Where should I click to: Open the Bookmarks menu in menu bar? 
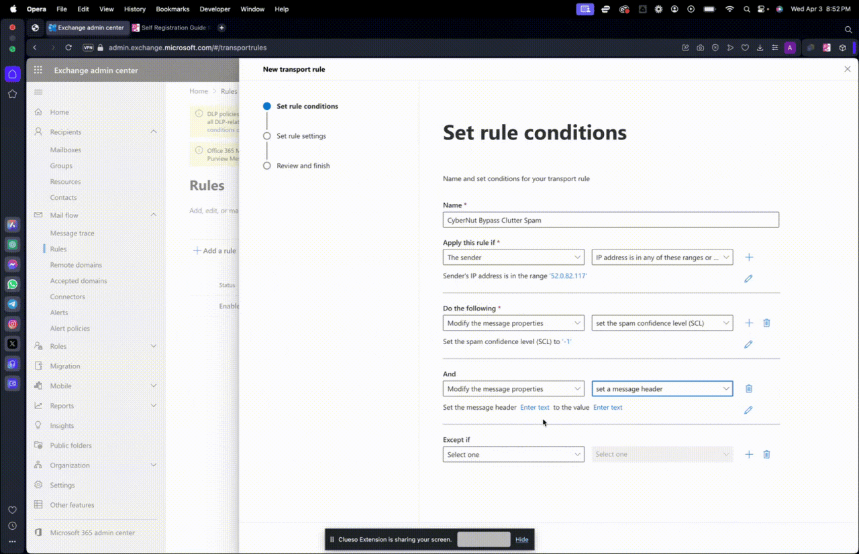click(172, 9)
